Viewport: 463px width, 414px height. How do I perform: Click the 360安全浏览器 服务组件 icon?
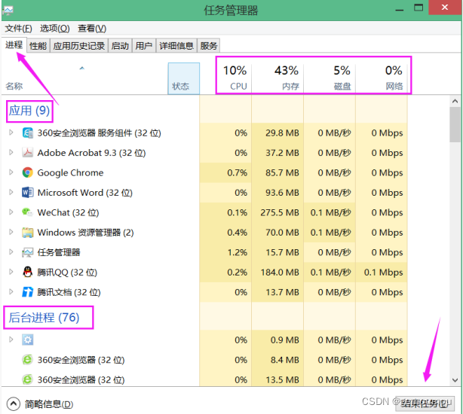pyautogui.click(x=27, y=133)
